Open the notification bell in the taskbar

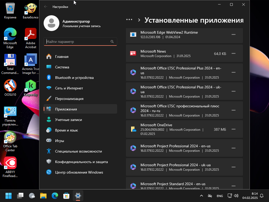tap(262, 196)
